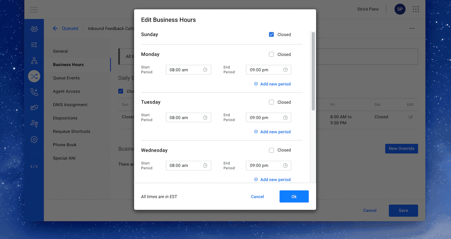451x239 pixels.
Task: Open the Requeue Shortcuts tab
Action: point(72,131)
